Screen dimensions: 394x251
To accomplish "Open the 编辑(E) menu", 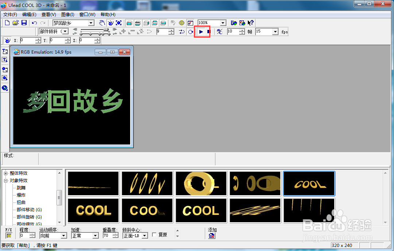I will [x=29, y=15].
